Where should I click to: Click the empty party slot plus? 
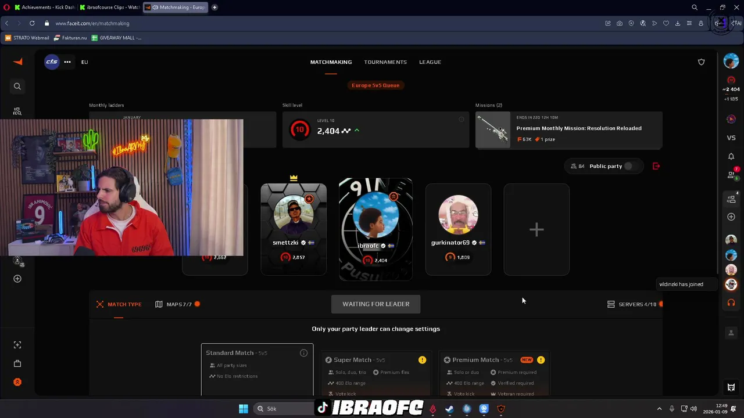pos(536,229)
